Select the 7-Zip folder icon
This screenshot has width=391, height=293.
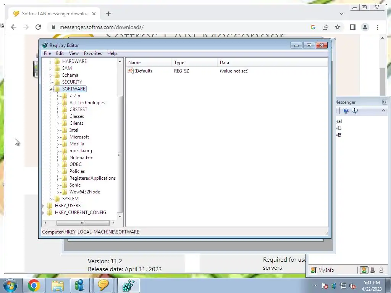[64, 96]
